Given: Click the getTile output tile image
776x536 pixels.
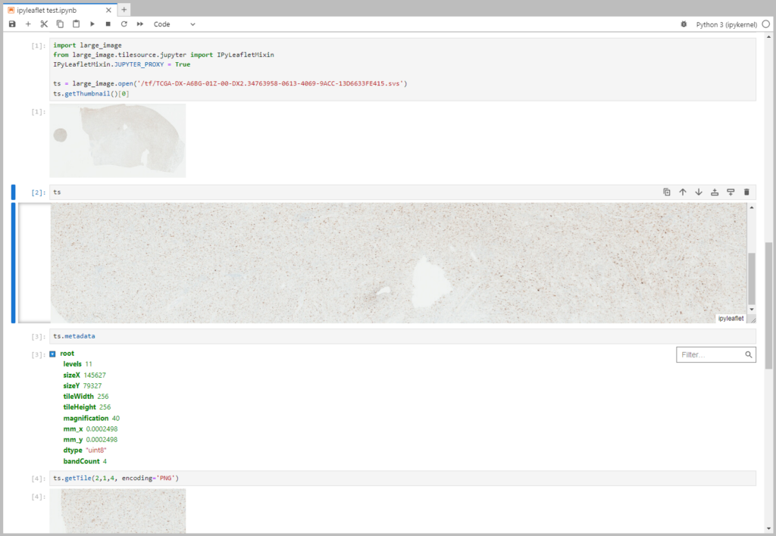Looking at the screenshot, I should click(x=117, y=511).
